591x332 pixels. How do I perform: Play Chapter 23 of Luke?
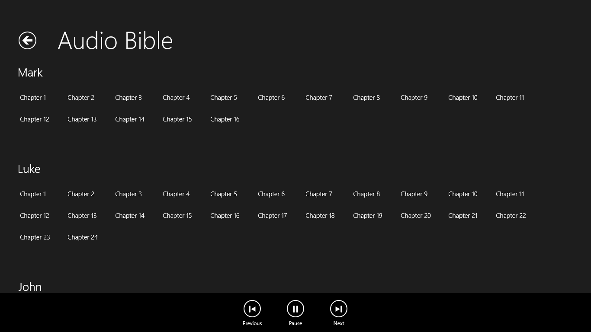click(35, 237)
